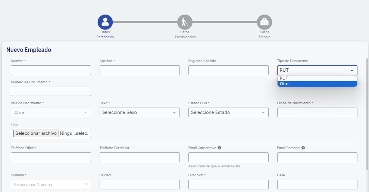Go to the Datos Previsionales step icon
The width and height of the screenshot is (369, 192).
coord(185,22)
